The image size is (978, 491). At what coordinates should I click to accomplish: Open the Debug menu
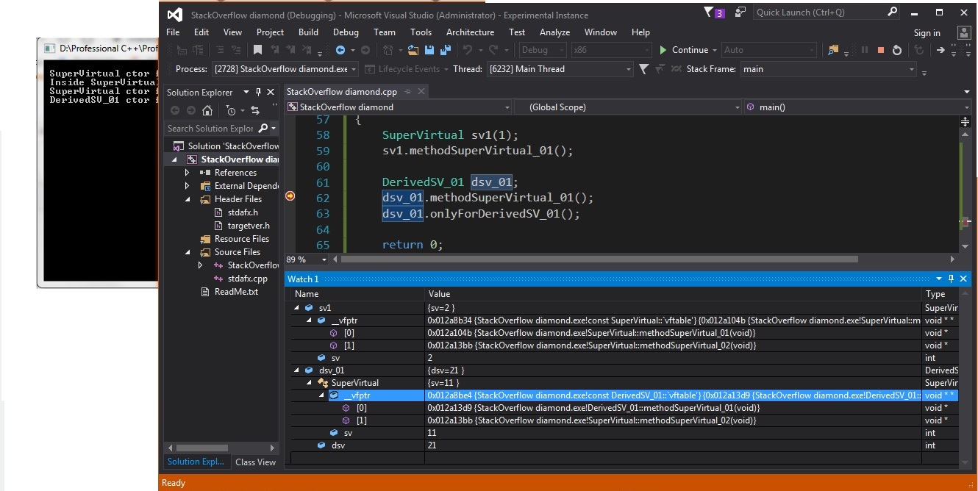pos(346,32)
